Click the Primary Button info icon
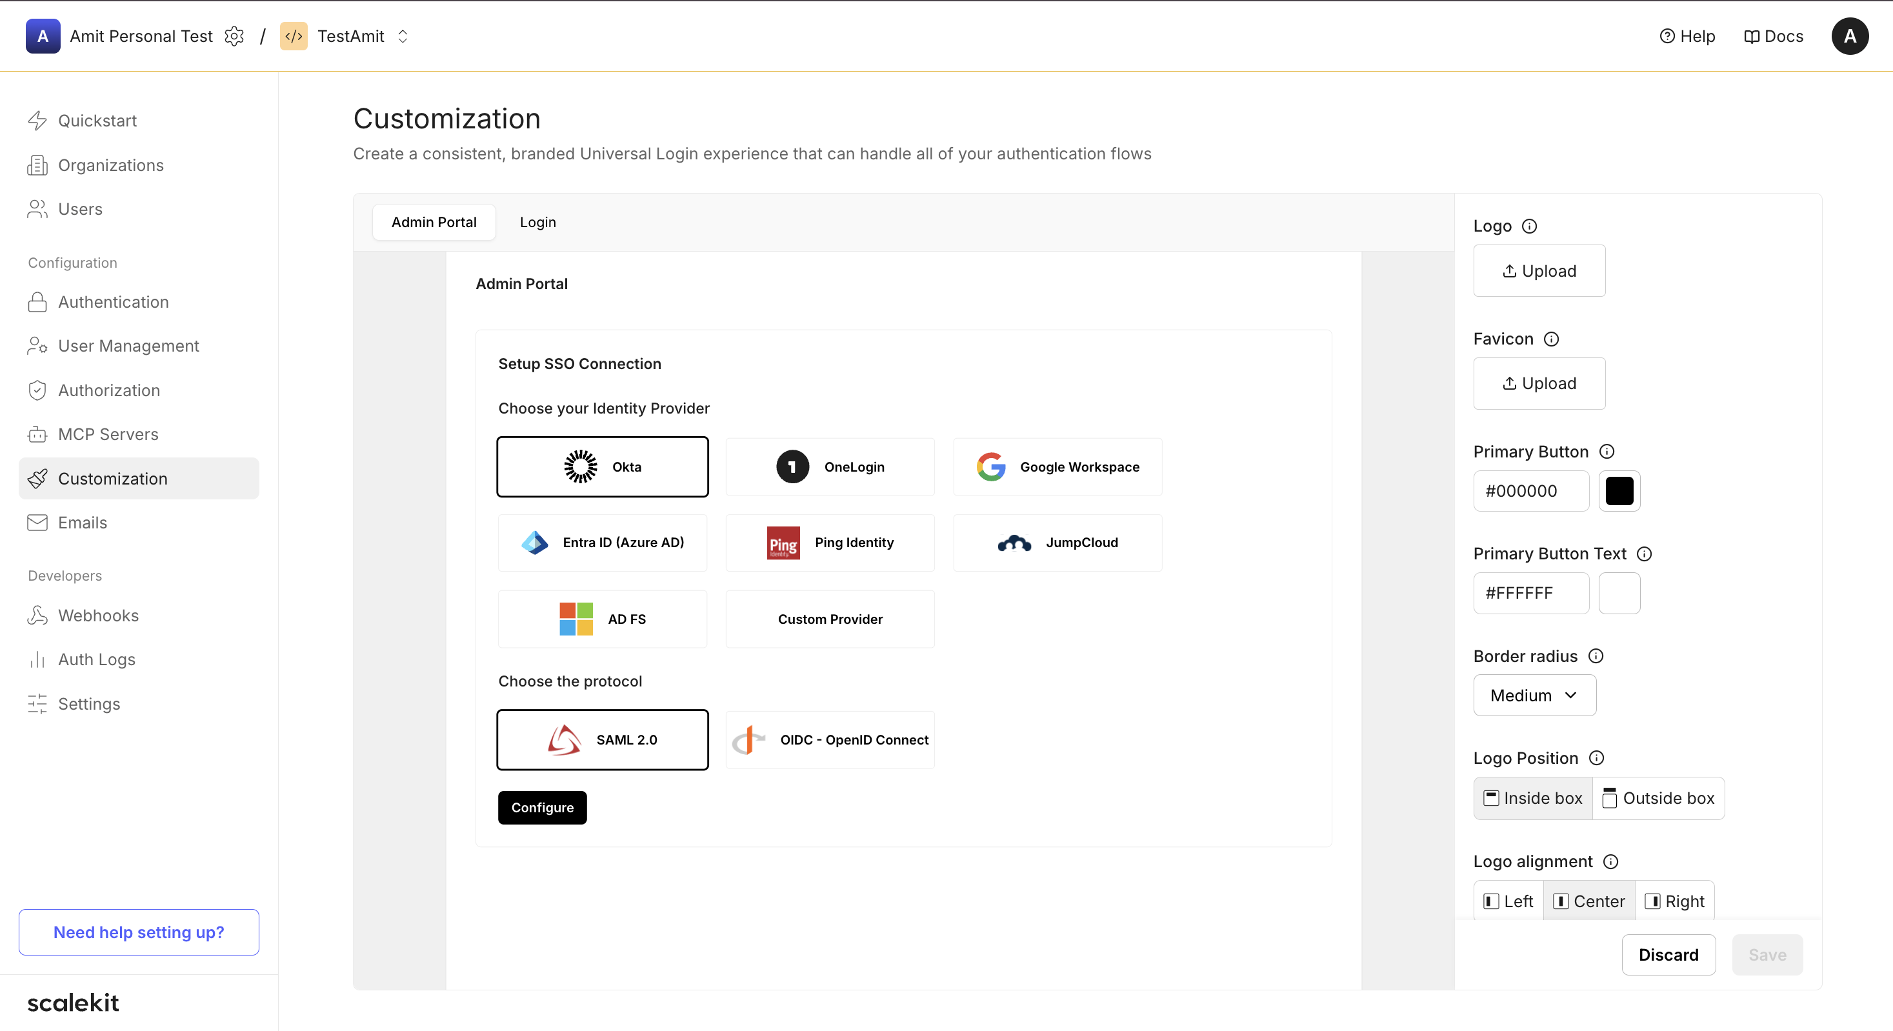This screenshot has height=1031, width=1893. (x=1607, y=451)
